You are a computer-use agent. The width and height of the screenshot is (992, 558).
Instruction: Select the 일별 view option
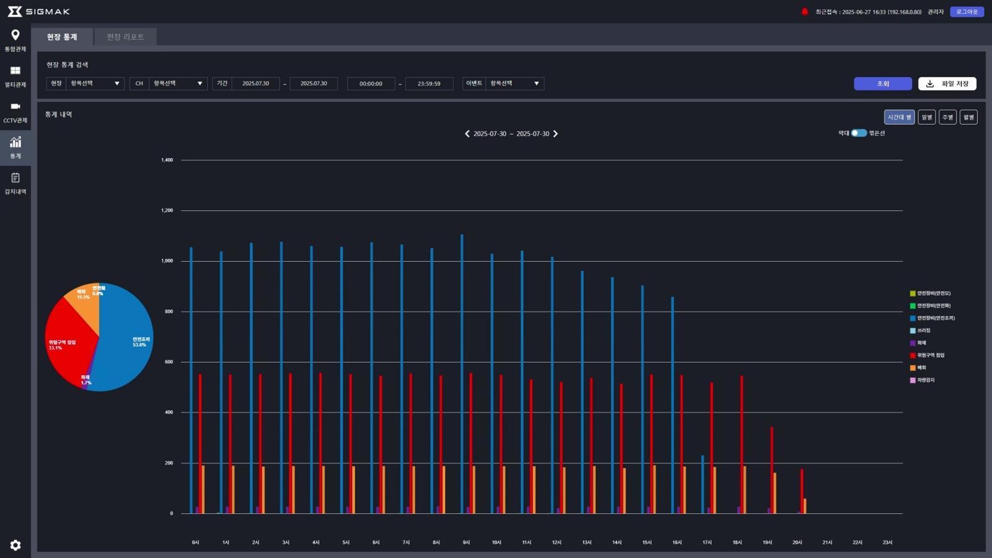pyautogui.click(x=926, y=117)
